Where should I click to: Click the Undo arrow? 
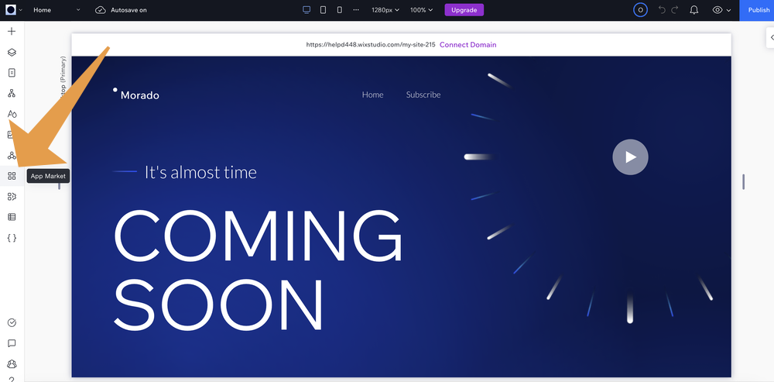click(662, 10)
